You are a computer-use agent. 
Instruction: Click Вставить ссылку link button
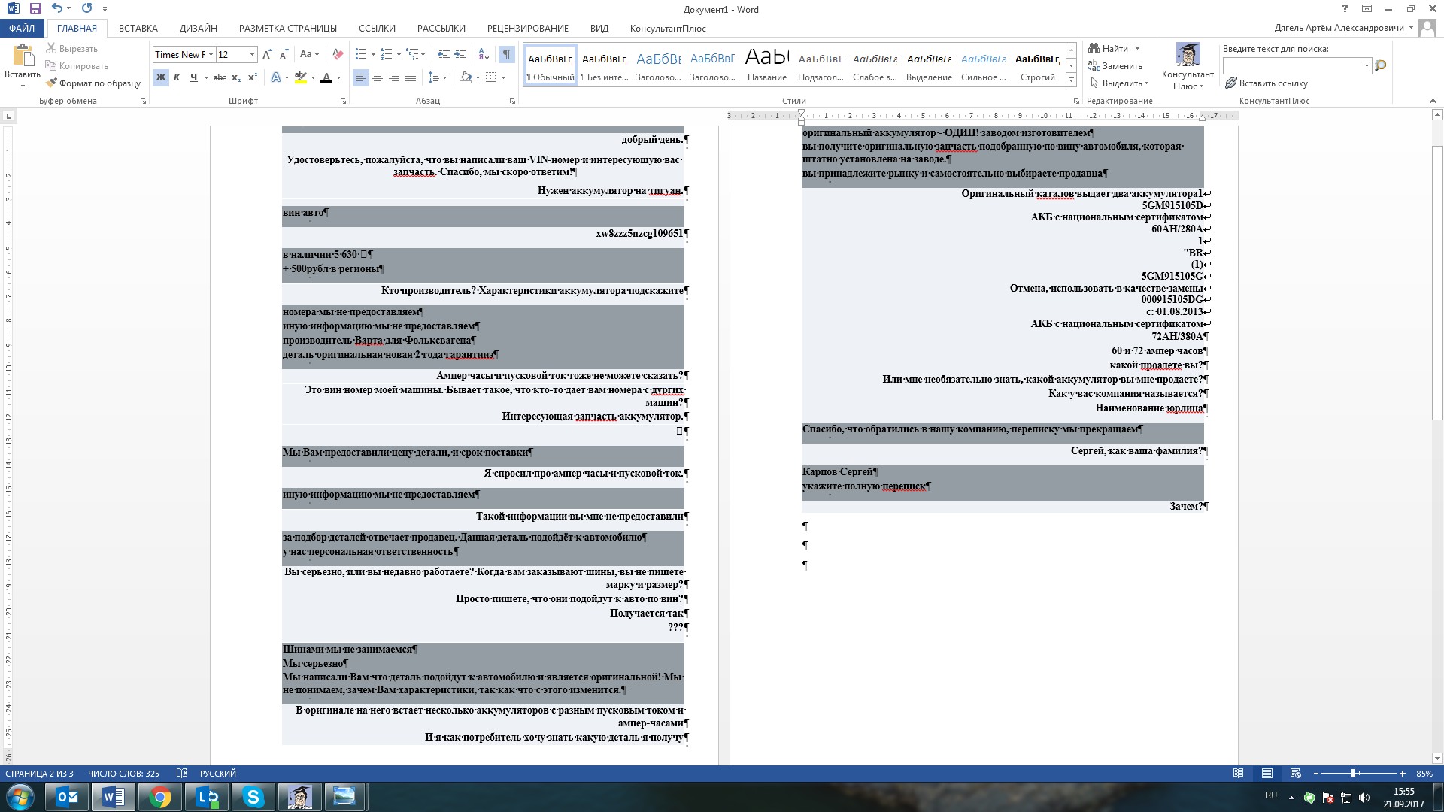[x=1267, y=83]
